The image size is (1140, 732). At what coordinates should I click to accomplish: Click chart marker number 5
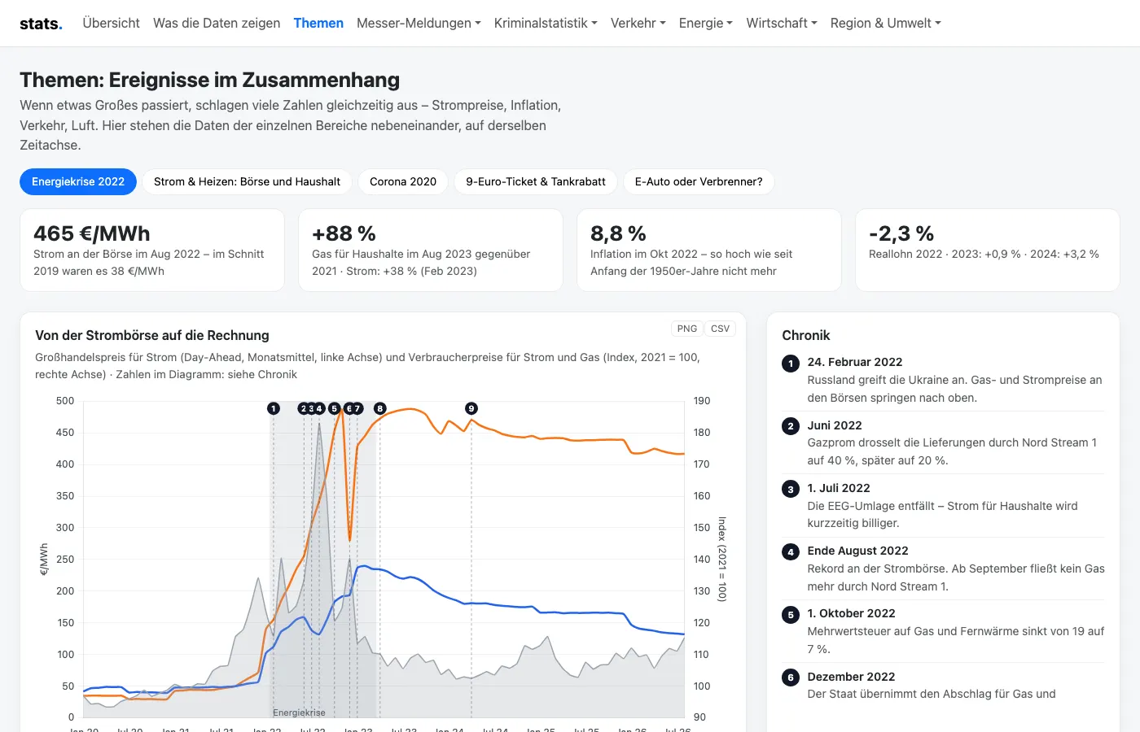coord(334,408)
